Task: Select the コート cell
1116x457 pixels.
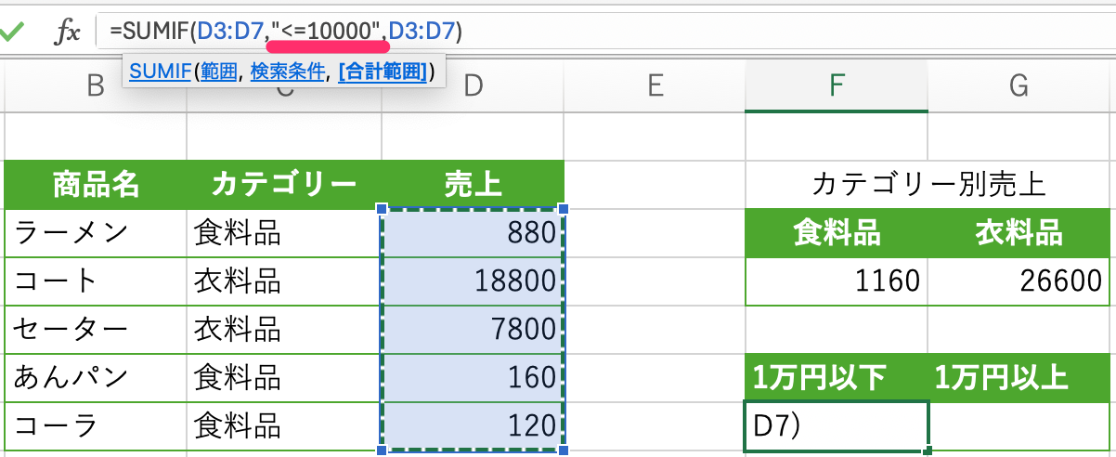Action: tap(96, 281)
